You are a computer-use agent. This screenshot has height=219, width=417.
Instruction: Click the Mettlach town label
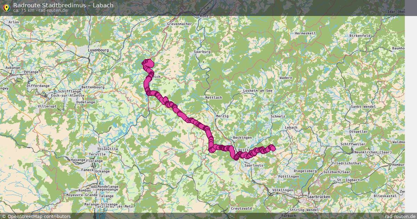pos(213,98)
